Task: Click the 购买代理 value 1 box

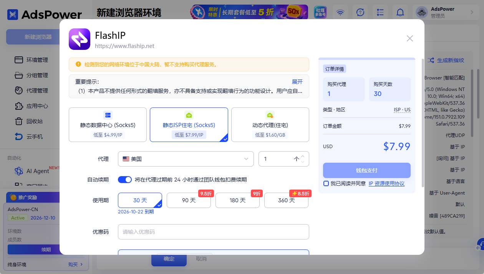Action: tap(344, 89)
